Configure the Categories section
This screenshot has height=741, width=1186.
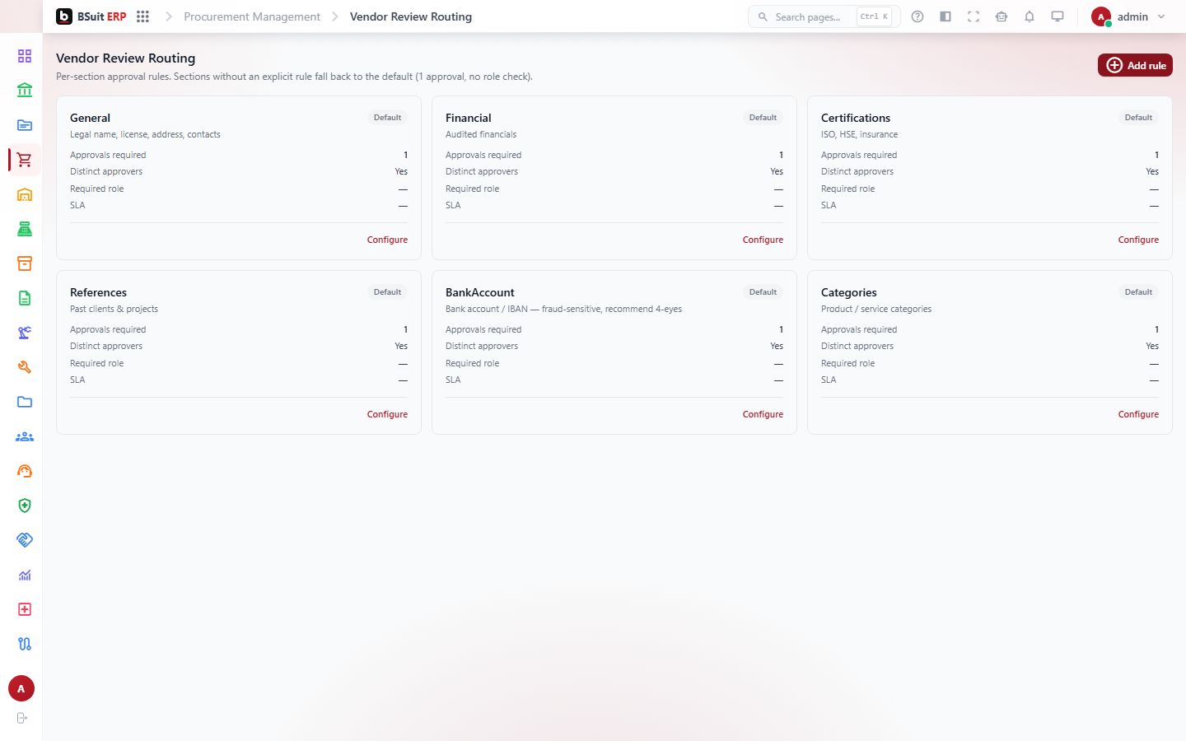(1138, 414)
